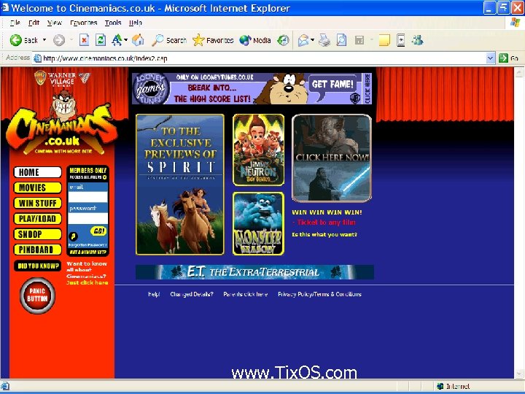Open the File menu
Viewport: 525px width, 394px height.
pos(15,23)
